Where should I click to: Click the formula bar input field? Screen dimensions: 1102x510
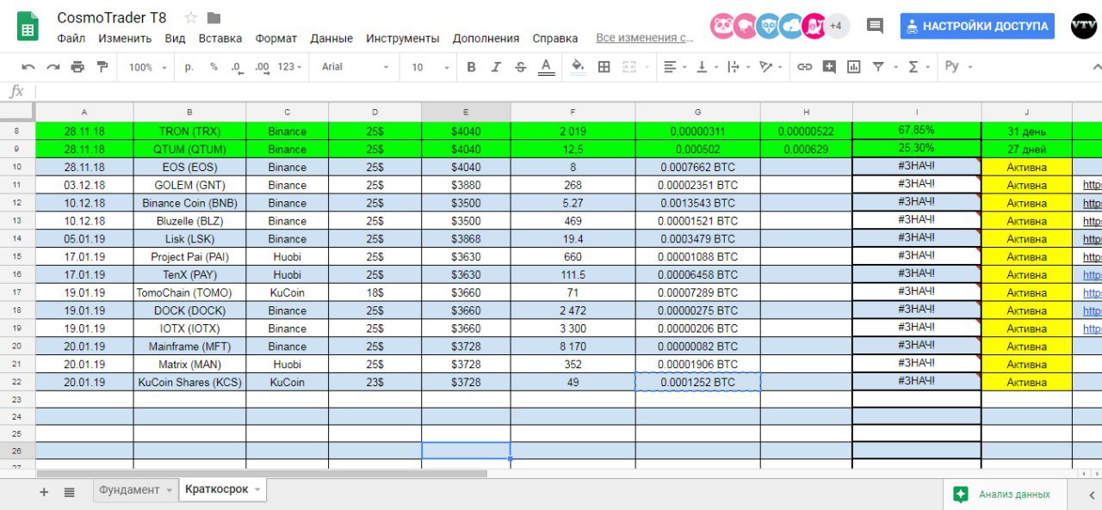coord(568,91)
